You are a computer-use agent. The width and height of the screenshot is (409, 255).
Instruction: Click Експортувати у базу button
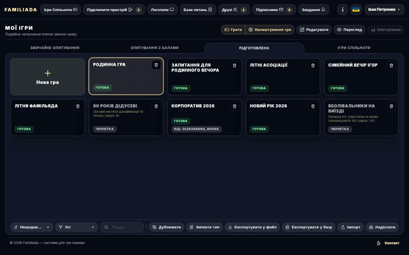tap(309, 227)
